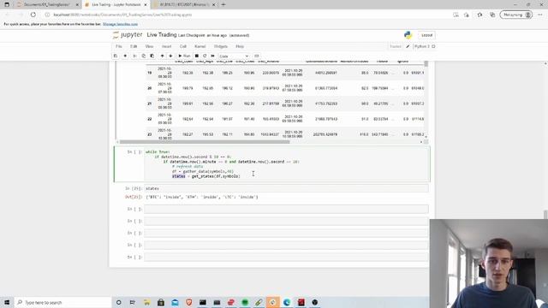Restart kernel and rerun all cells
548x308 pixels.
click(x=212, y=56)
